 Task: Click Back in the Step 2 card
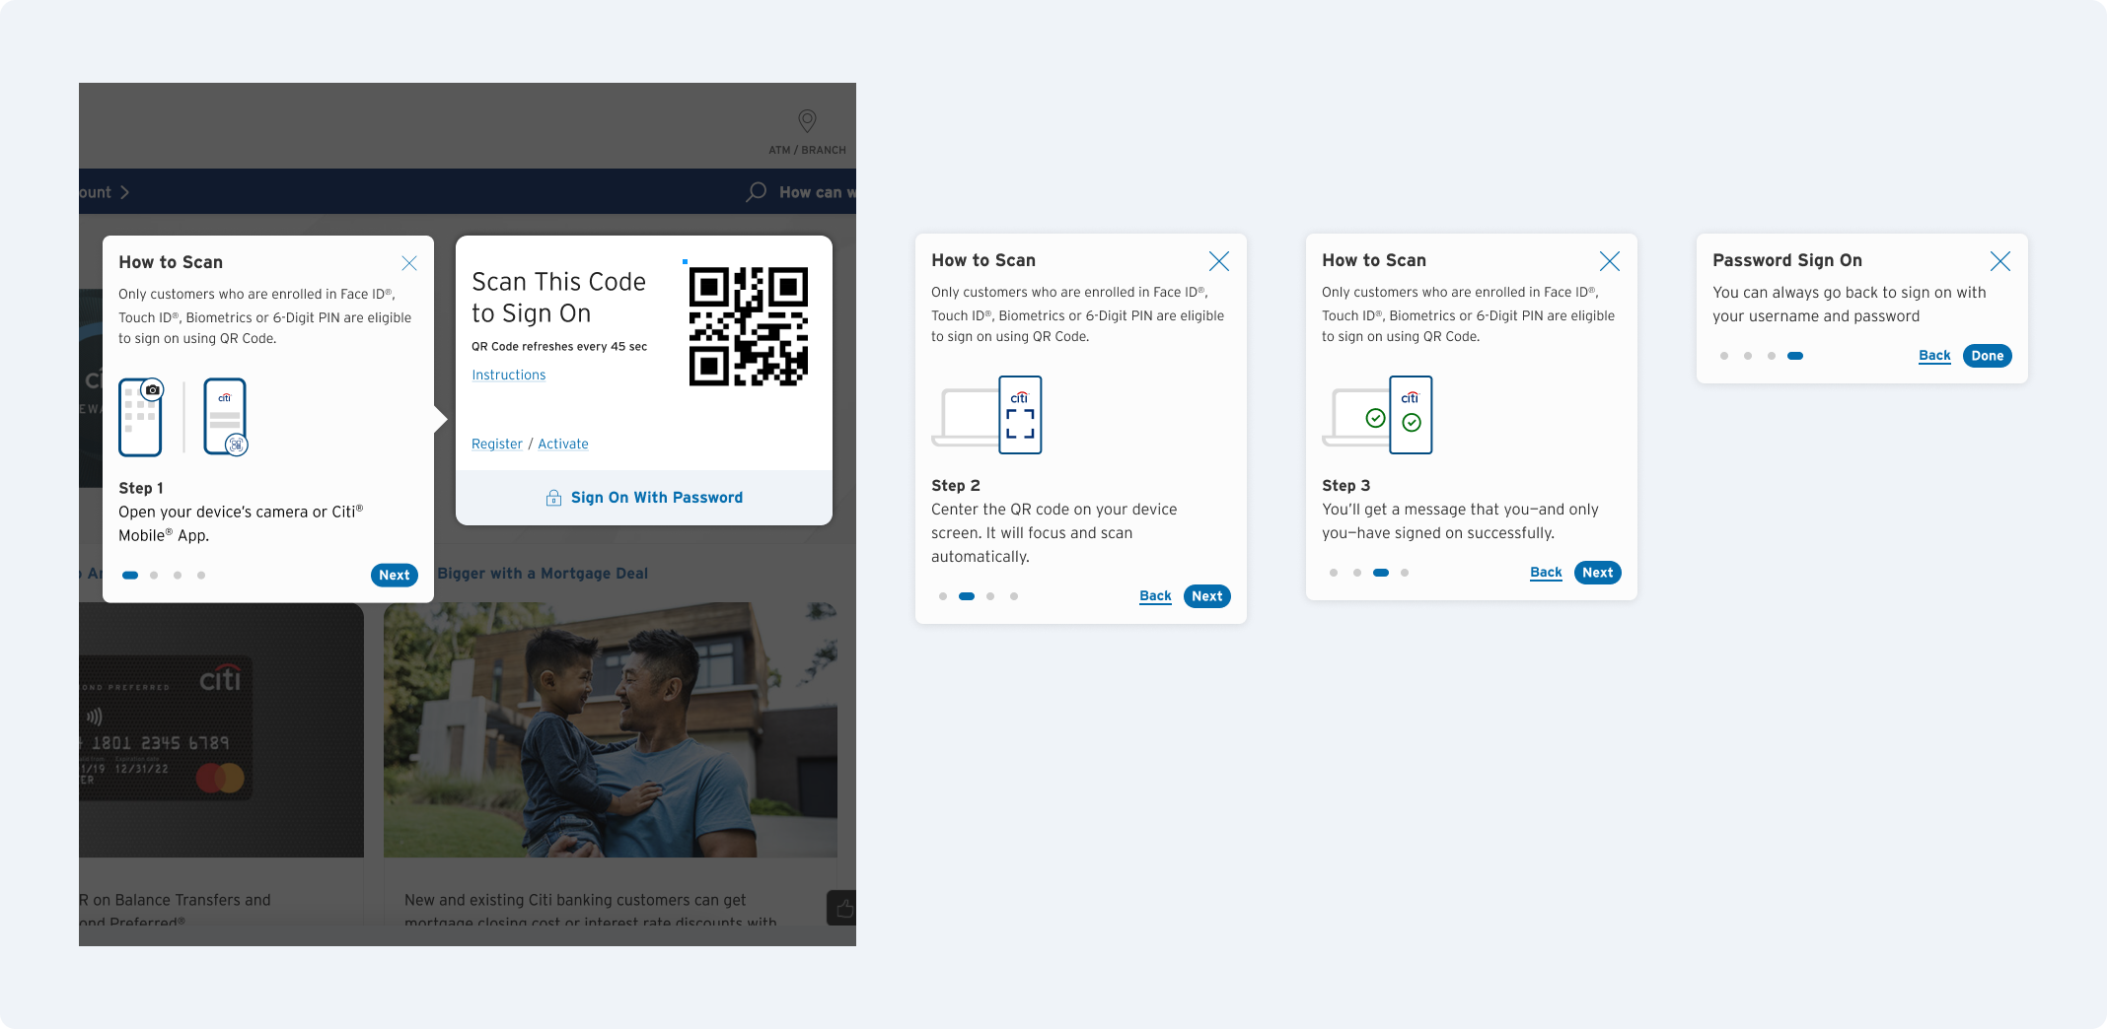[x=1155, y=596]
